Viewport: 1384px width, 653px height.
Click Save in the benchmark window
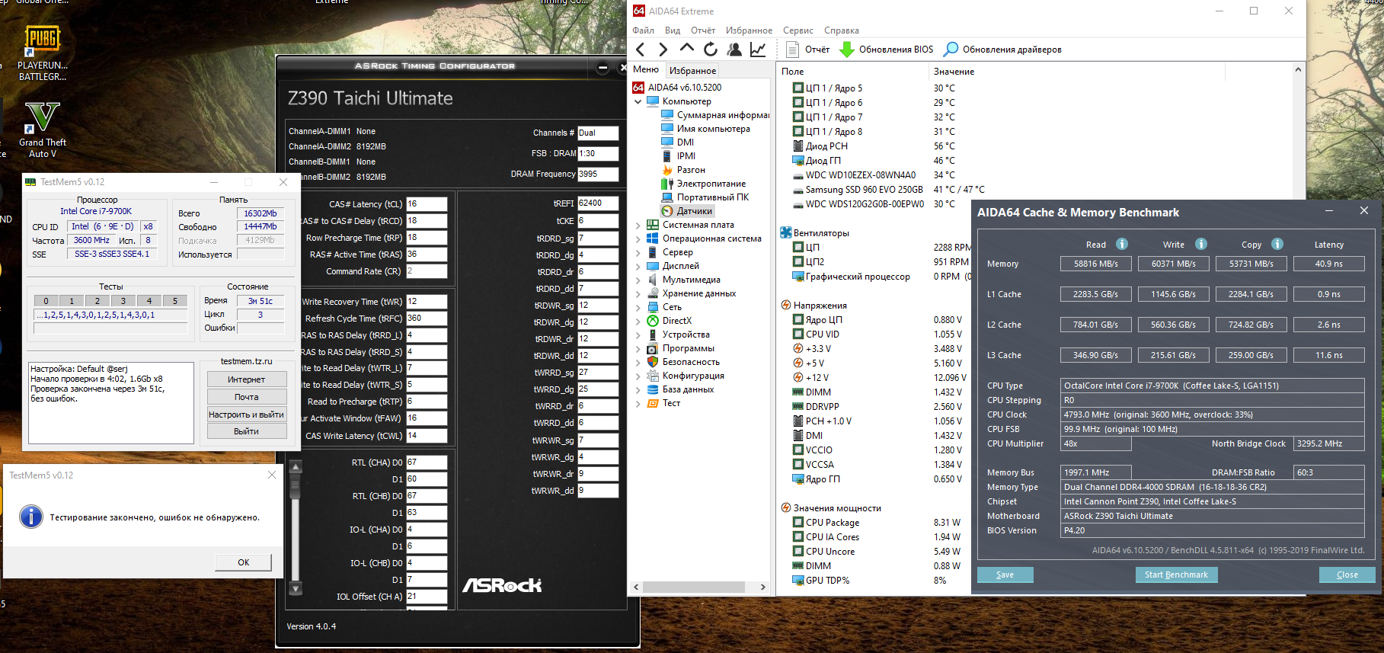click(1005, 575)
